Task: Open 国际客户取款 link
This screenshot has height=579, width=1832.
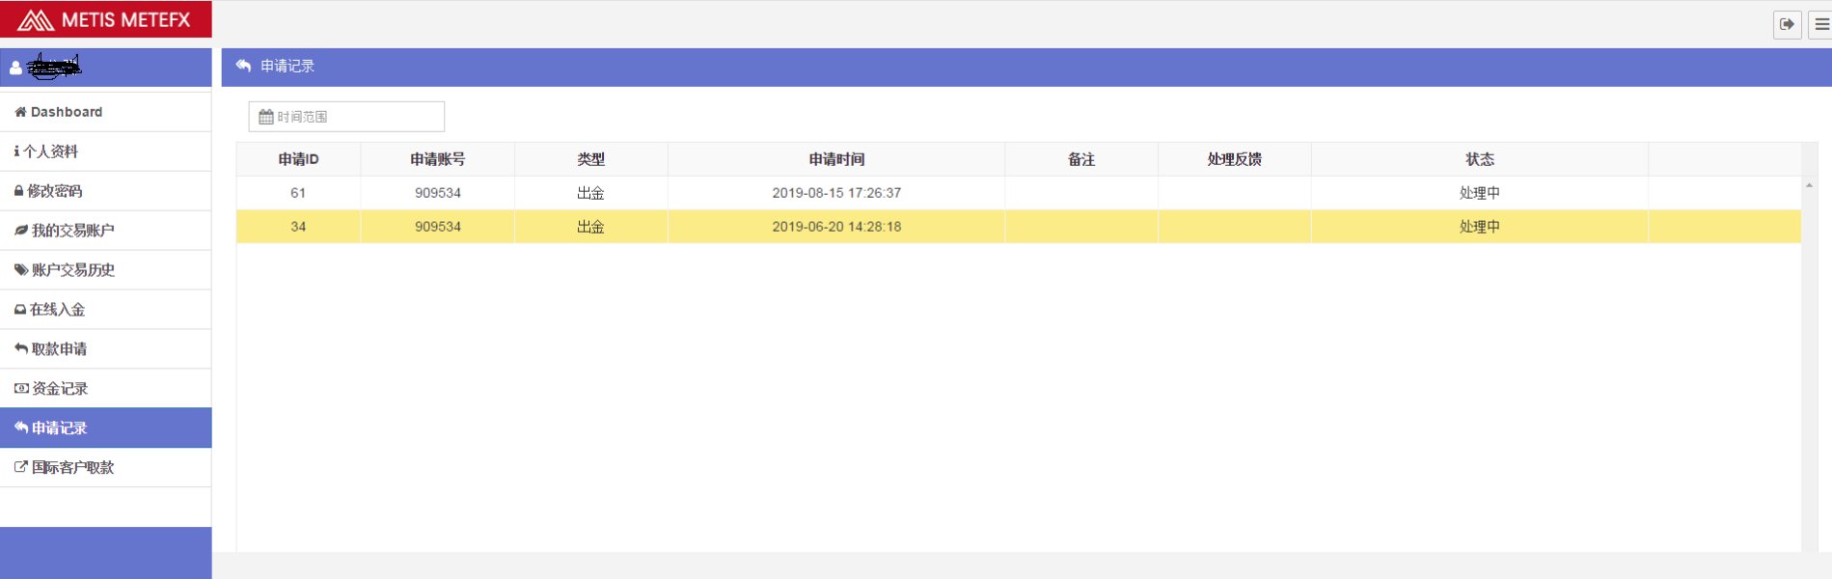Action: tap(106, 467)
